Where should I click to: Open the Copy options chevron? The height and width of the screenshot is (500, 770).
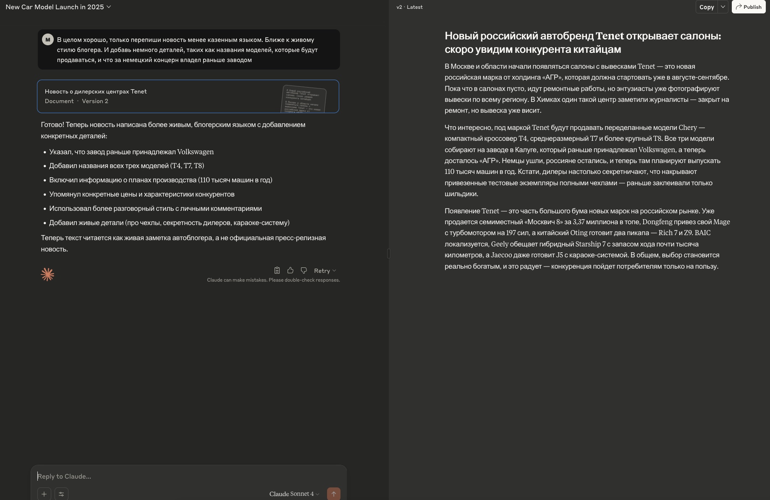click(x=723, y=7)
